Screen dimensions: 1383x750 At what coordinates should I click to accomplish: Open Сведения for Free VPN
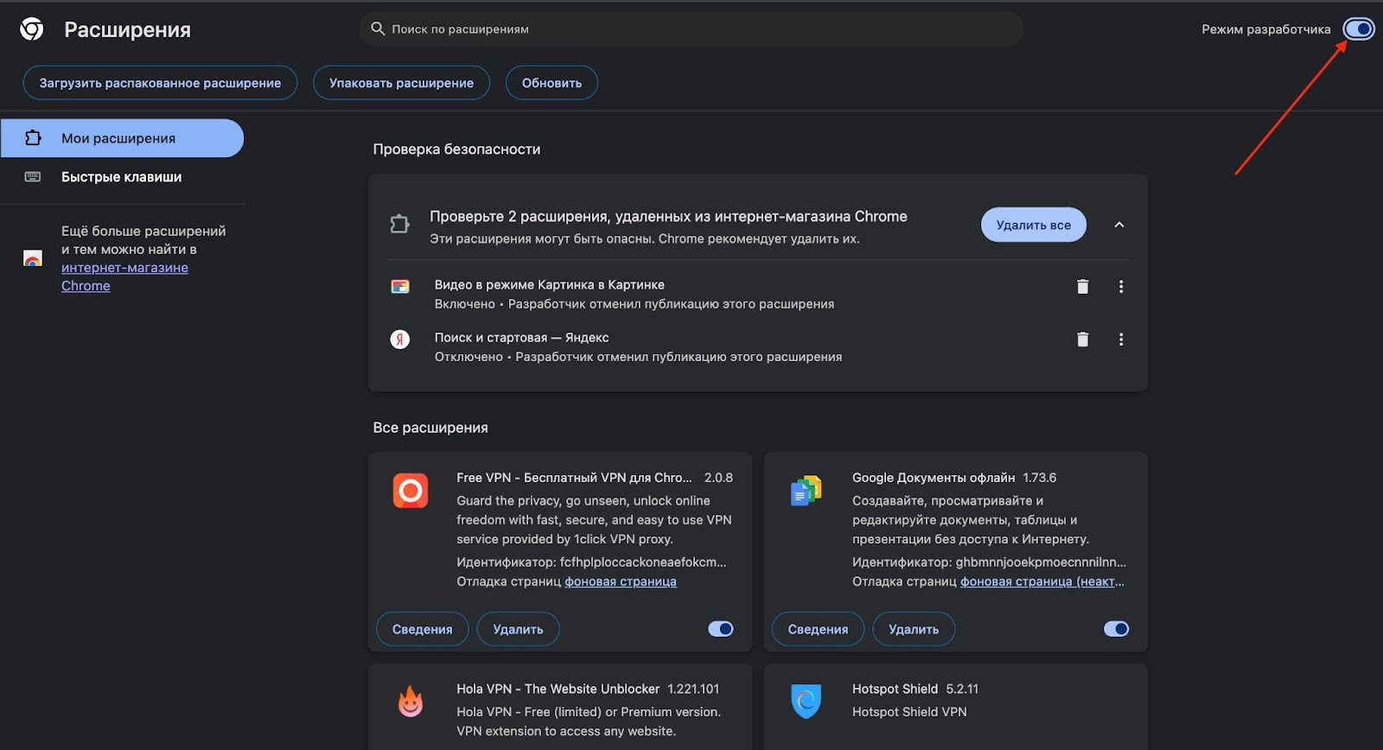tap(423, 629)
